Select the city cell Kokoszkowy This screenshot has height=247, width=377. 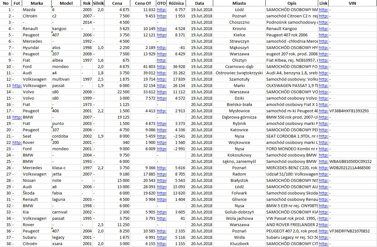239,155
